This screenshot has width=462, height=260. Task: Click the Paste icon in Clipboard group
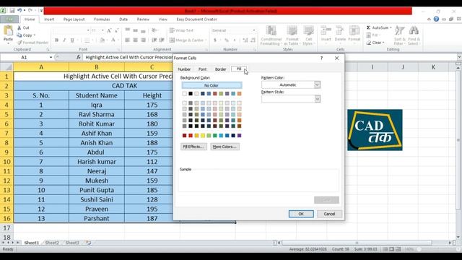8,31
